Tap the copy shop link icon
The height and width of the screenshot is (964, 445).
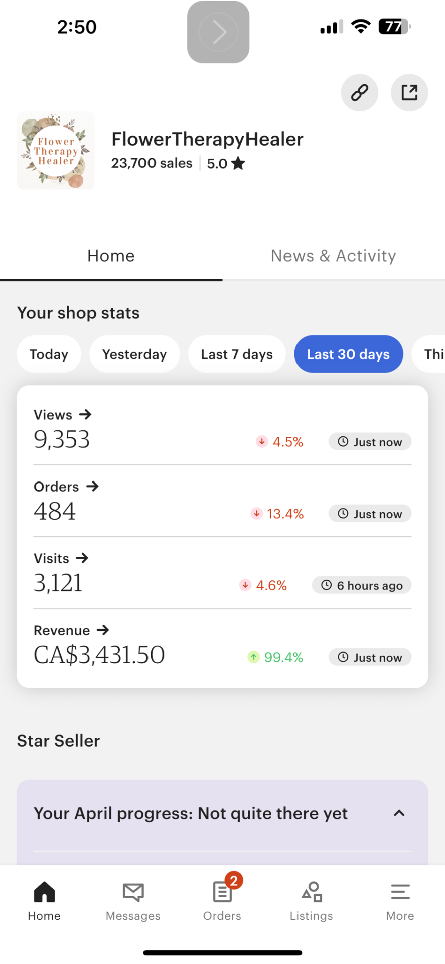359,93
